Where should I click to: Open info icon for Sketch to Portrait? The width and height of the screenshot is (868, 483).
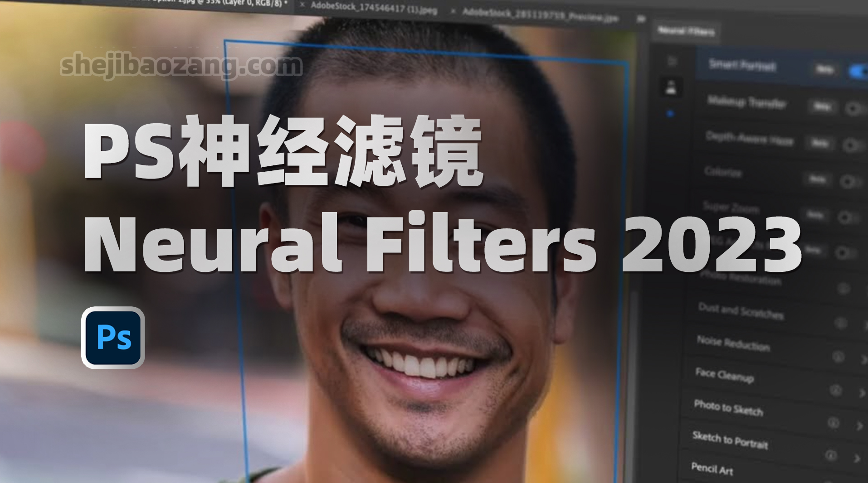(831, 455)
